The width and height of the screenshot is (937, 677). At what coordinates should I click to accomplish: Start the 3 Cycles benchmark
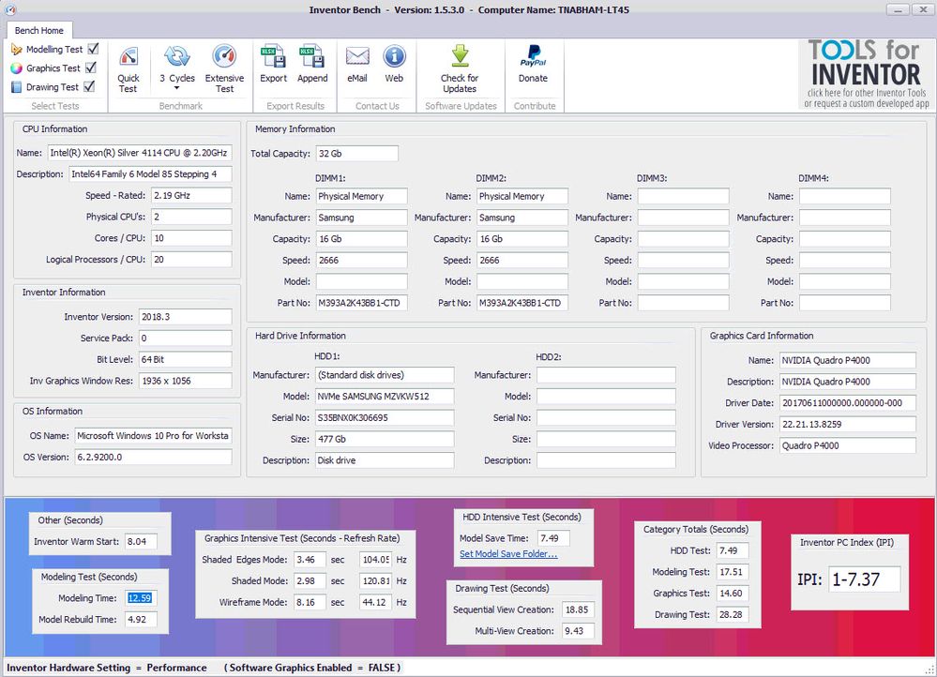pyautogui.click(x=177, y=65)
